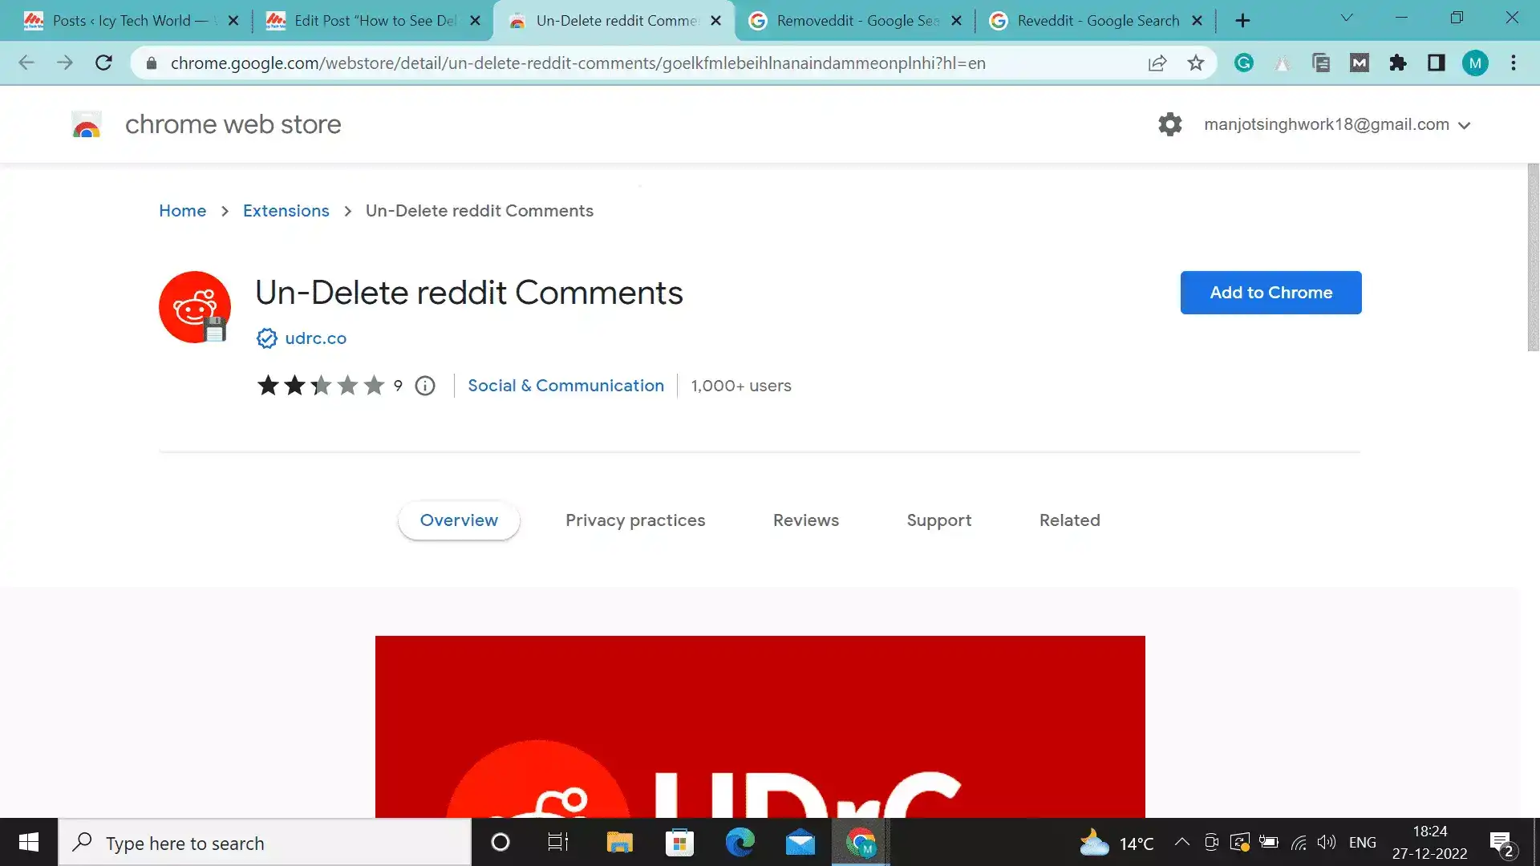This screenshot has height=866, width=1540.
Task: Click the verified publisher badge icon
Action: (x=266, y=338)
